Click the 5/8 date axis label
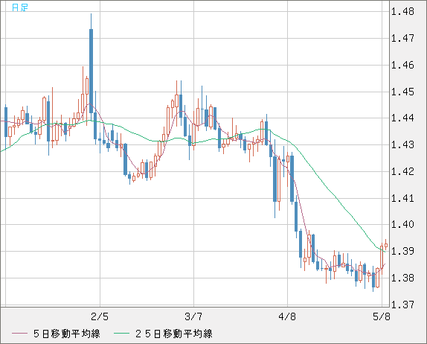The width and height of the screenshot is (427, 344). click(381, 316)
